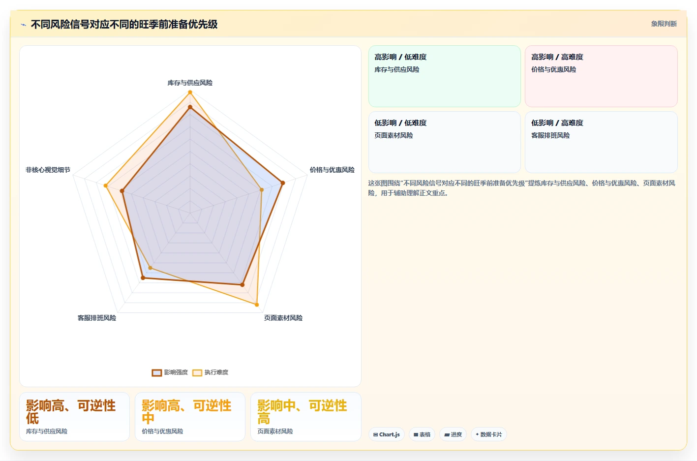Click the 影响强度 point on 客服排班风险 axis
The image size is (697, 461).
point(143,278)
